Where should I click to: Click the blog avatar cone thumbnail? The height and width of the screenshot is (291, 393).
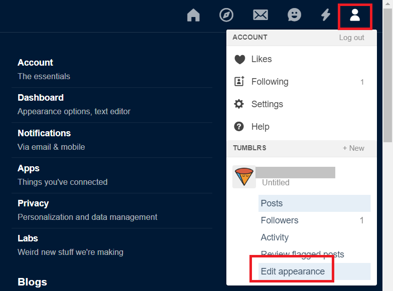[244, 177]
